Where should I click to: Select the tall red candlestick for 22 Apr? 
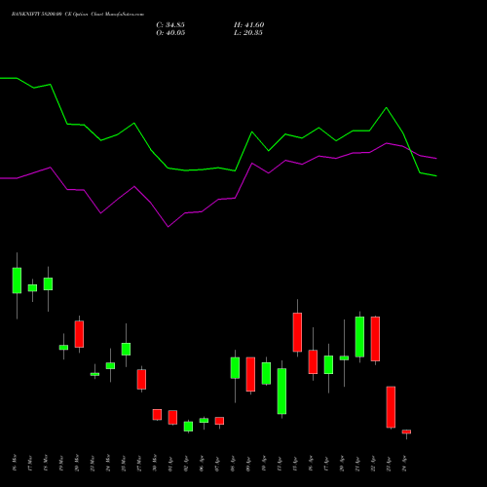coord(375,339)
